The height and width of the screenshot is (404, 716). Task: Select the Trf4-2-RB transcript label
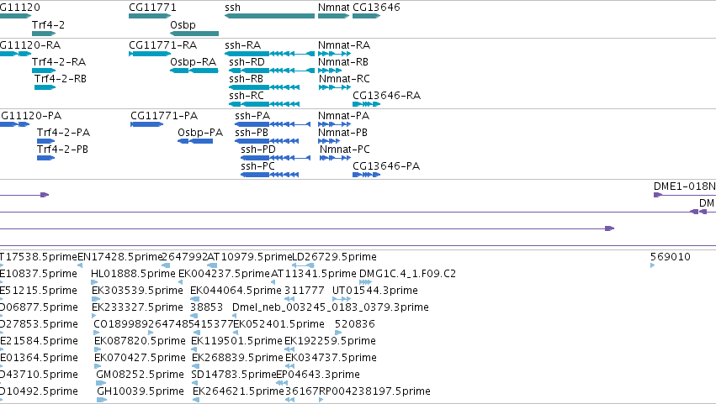coord(61,79)
